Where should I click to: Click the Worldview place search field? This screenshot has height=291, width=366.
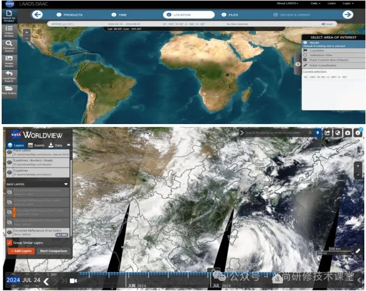277,132
